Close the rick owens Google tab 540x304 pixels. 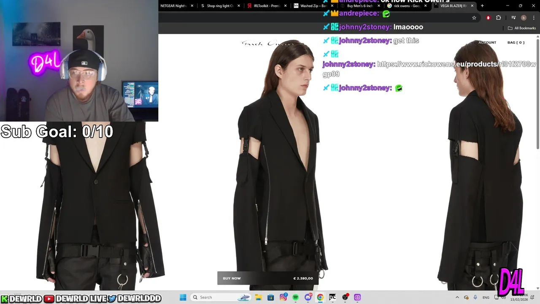coord(425,6)
